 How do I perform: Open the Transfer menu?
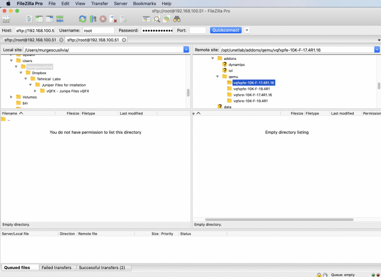click(100, 3)
